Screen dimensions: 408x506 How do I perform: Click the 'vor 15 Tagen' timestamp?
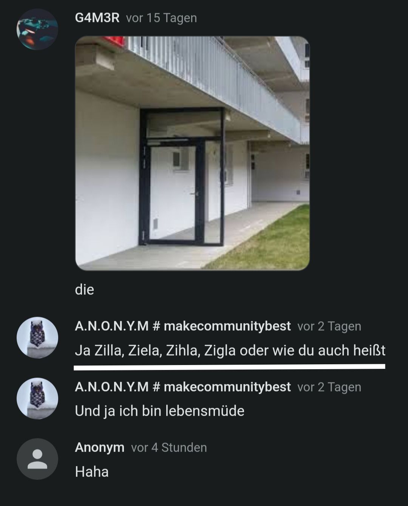[x=161, y=18]
